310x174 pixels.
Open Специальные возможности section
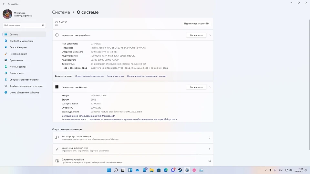coord(24,80)
